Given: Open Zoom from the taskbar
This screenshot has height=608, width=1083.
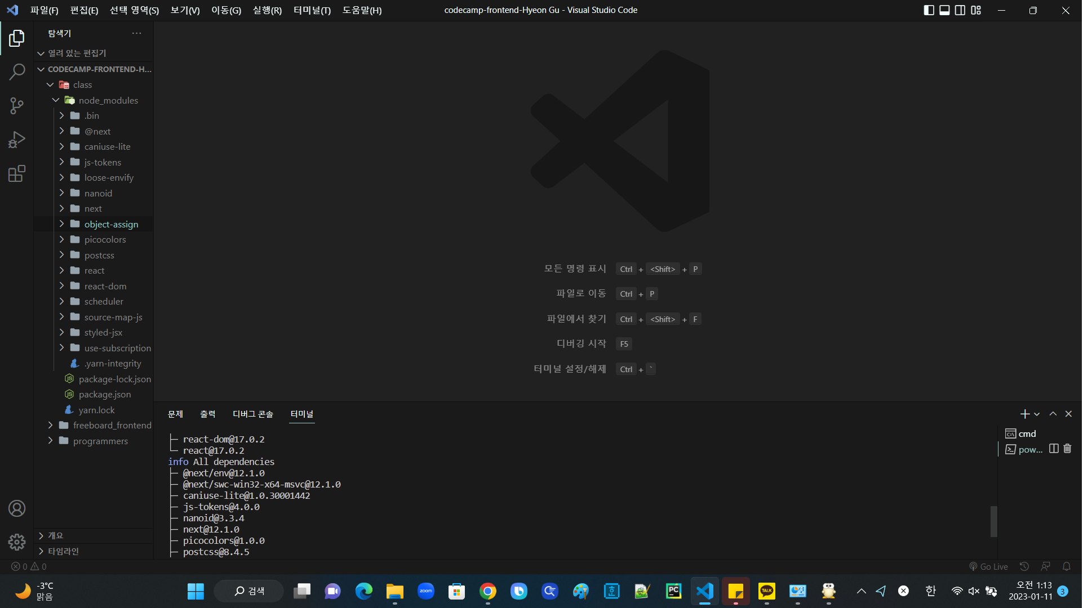Looking at the screenshot, I should pos(426,591).
